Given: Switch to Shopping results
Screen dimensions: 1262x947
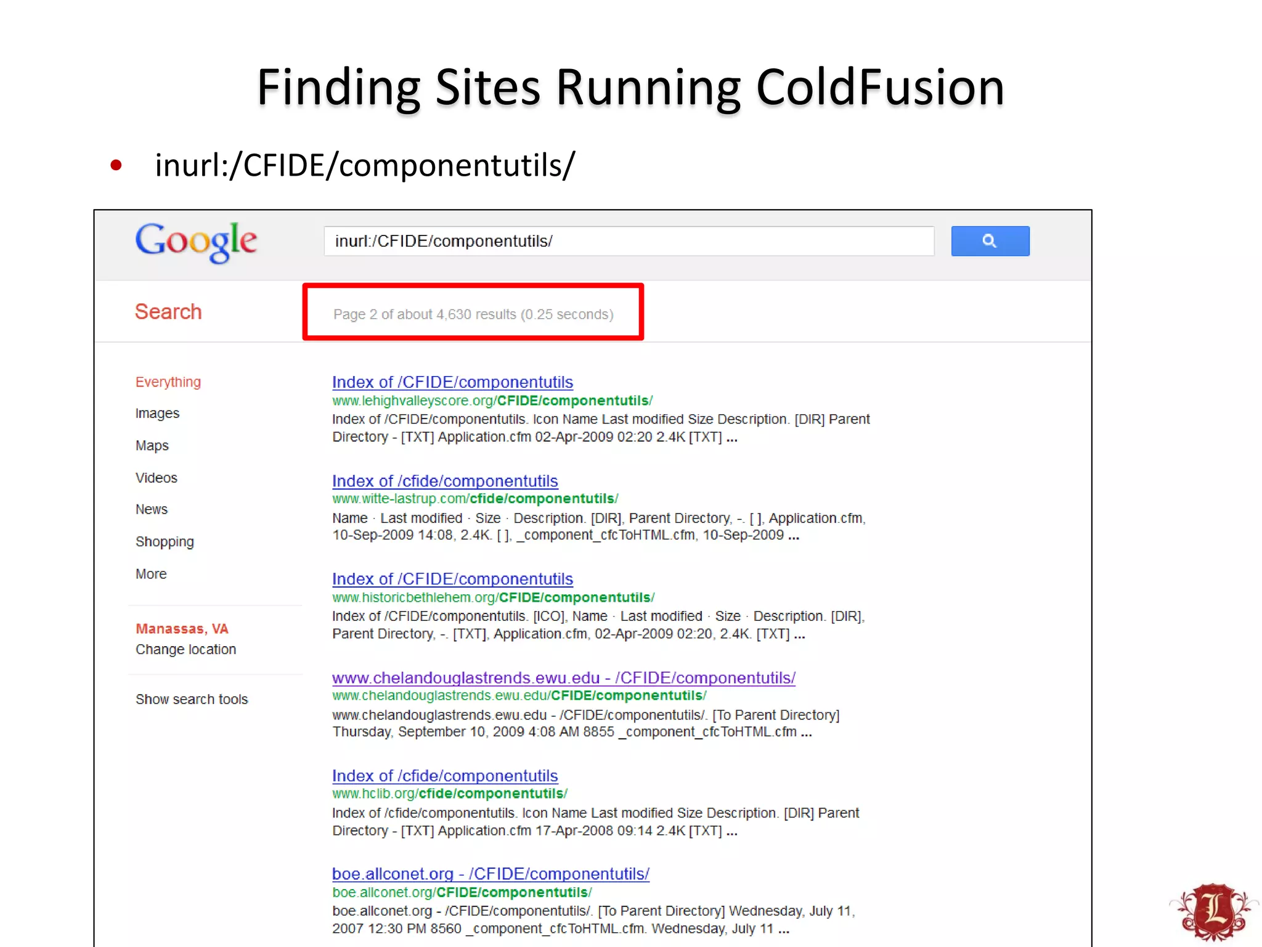Looking at the screenshot, I should [x=165, y=542].
